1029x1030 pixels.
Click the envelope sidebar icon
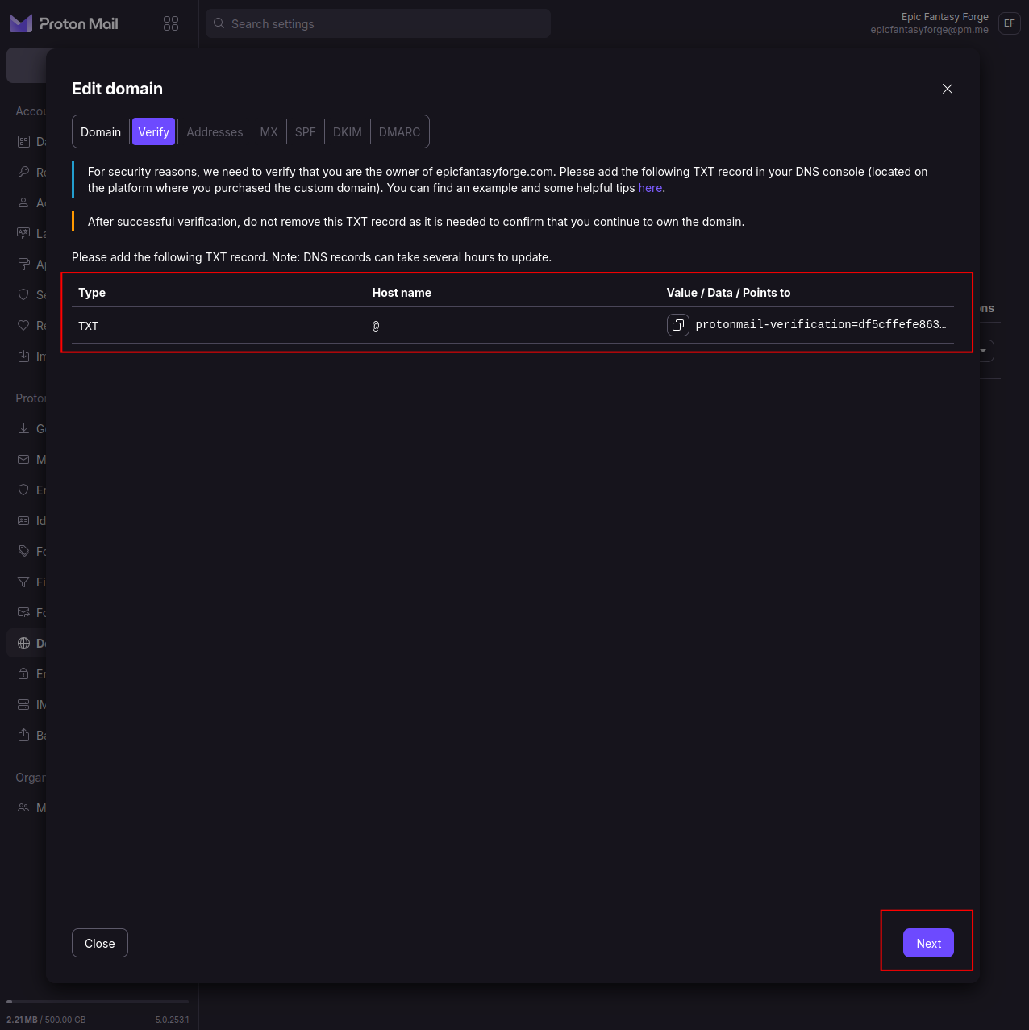24,459
